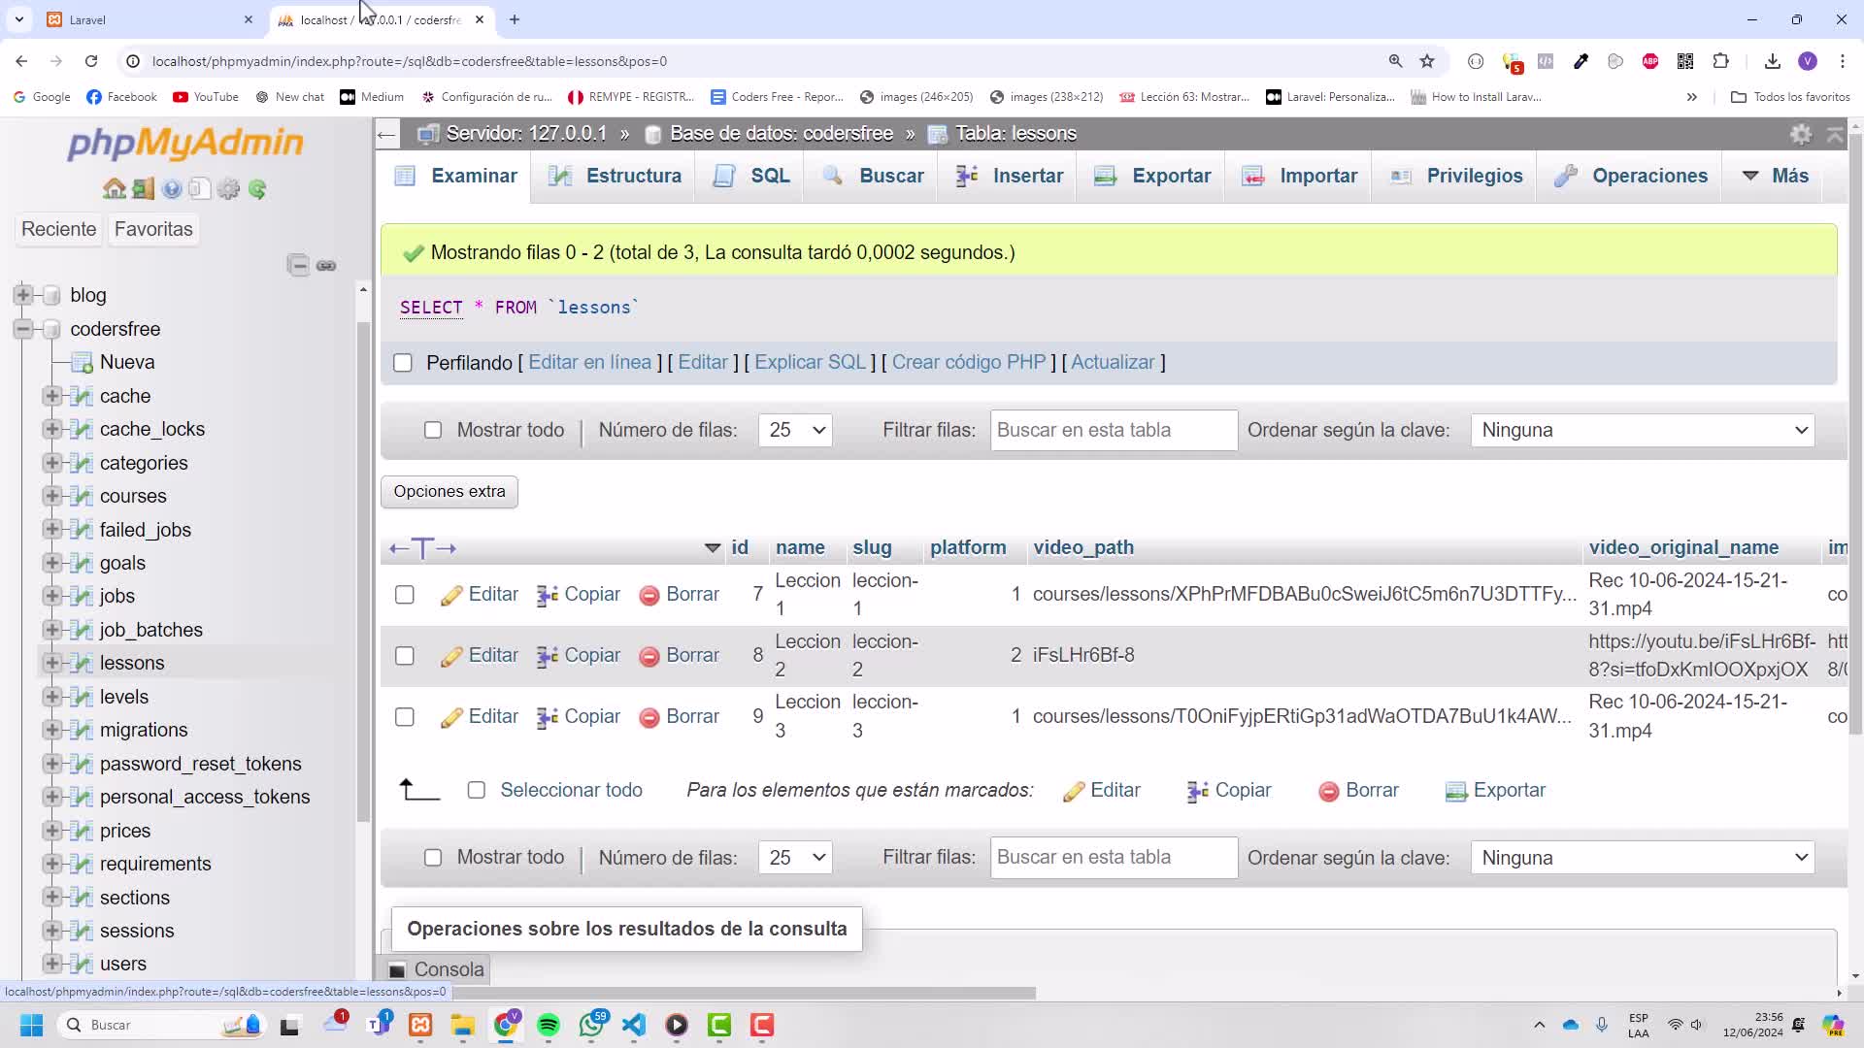Check the top Mostrar todo checkbox
The height and width of the screenshot is (1048, 1864).
433,430
